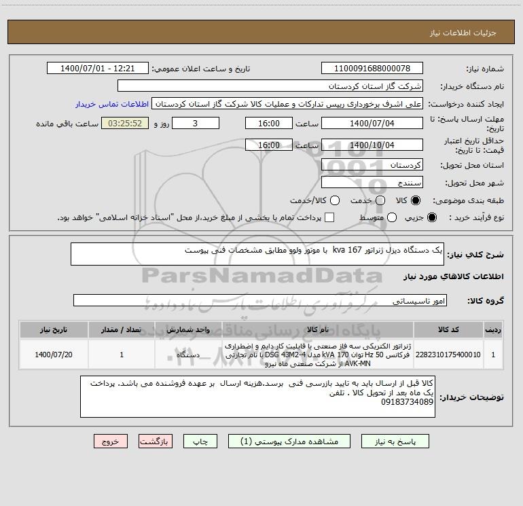Click the کد کالا column header
This screenshot has width=523, height=506.
[448, 329]
